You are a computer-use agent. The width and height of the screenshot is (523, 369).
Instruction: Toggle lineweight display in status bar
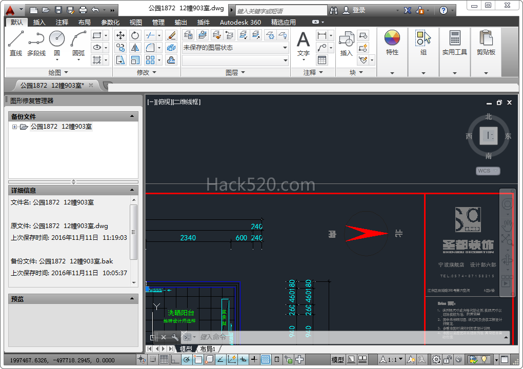click(254, 360)
